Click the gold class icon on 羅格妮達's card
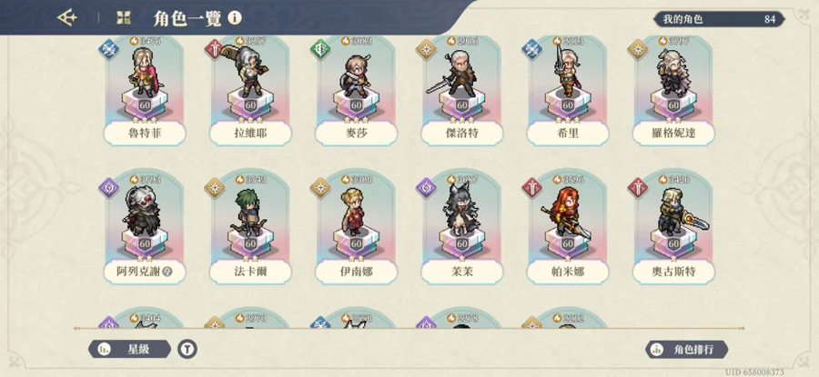 pos(638,50)
